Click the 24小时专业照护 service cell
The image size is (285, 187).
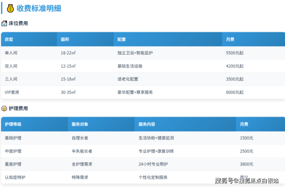153,164
